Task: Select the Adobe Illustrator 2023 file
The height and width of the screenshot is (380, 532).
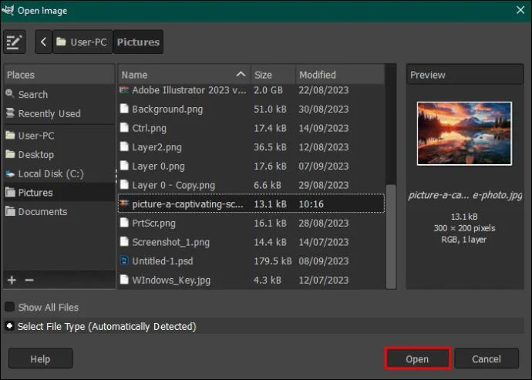Action: click(x=251, y=90)
